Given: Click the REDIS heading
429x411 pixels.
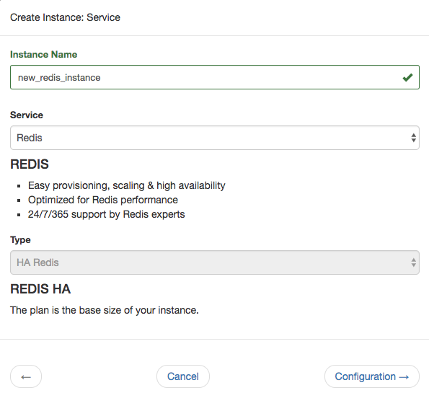Looking at the screenshot, I should click(30, 164).
